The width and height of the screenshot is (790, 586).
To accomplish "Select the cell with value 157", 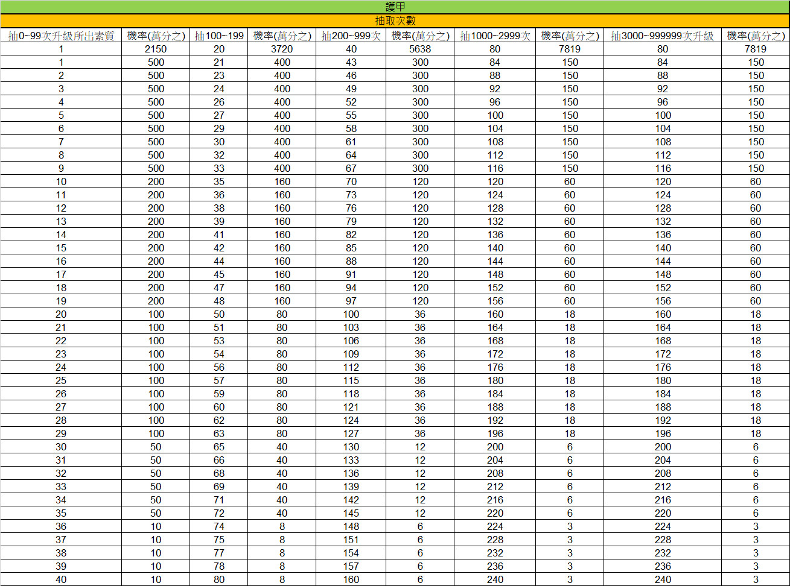I will point(351,566).
